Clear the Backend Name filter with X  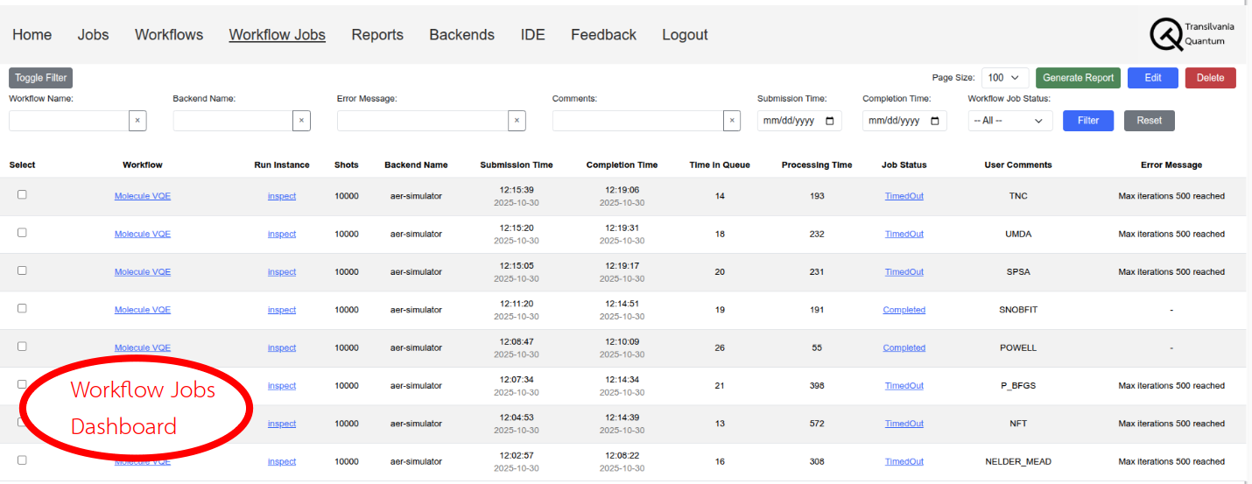pyautogui.click(x=301, y=121)
